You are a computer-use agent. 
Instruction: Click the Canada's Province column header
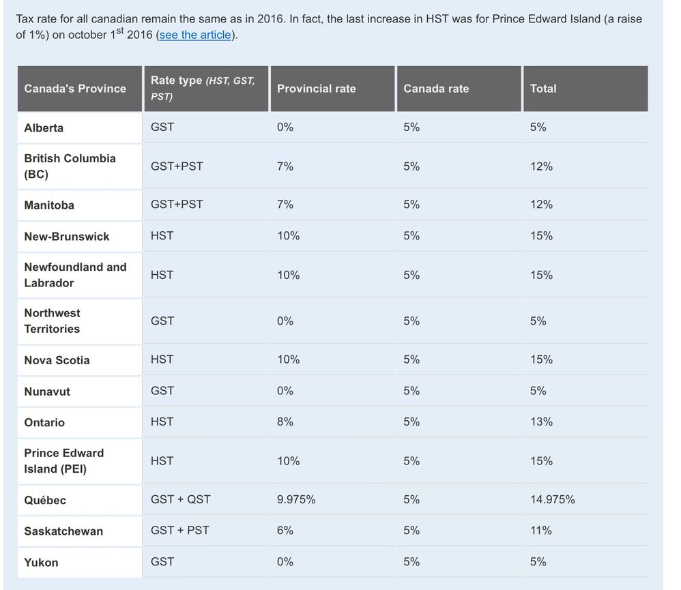pyautogui.click(x=75, y=89)
